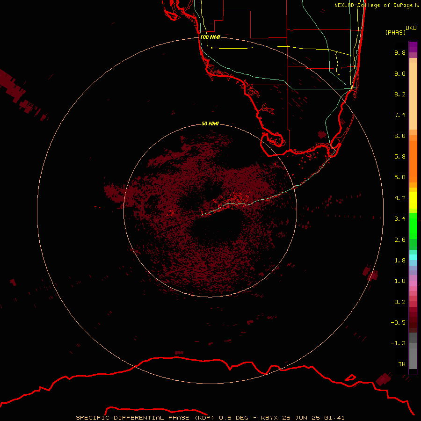Click the 100 NMI range ring label
The width and height of the screenshot is (421, 421).
tap(210, 37)
